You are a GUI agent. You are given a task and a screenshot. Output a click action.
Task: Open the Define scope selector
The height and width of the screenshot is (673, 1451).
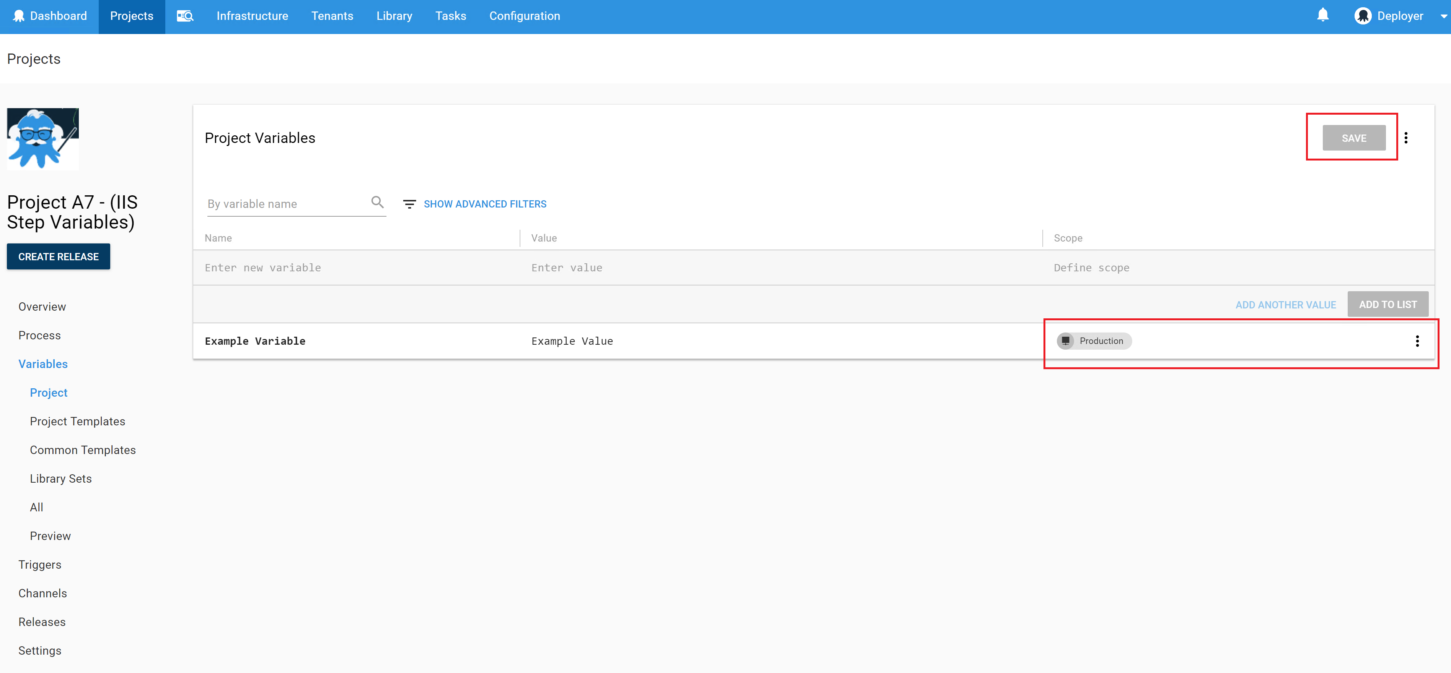(x=1091, y=268)
